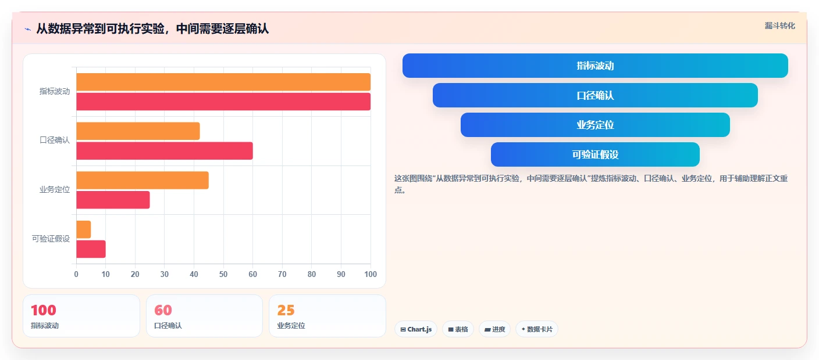Viewport: 819px width, 360px height.
Task: Click the x-axis tick label 40
Action: click(194, 275)
